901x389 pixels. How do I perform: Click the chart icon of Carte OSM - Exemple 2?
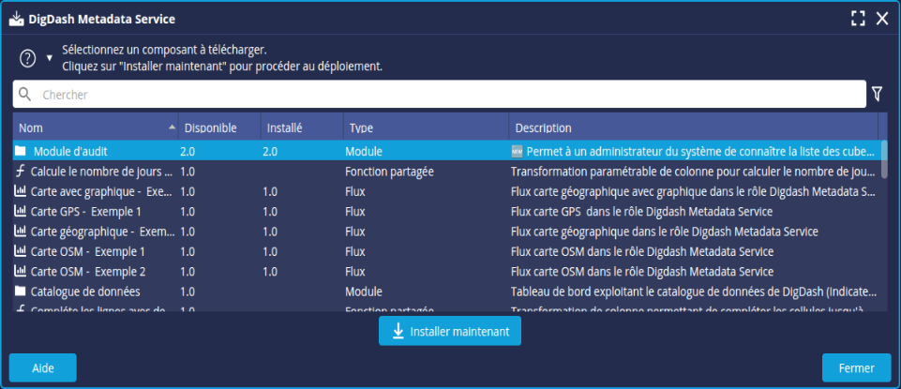click(20, 272)
